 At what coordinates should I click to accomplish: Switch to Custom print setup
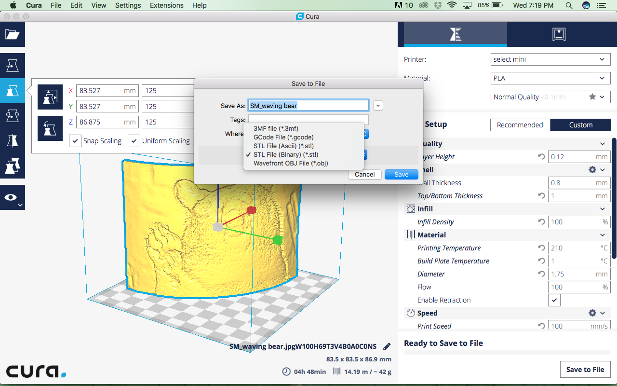click(580, 124)
